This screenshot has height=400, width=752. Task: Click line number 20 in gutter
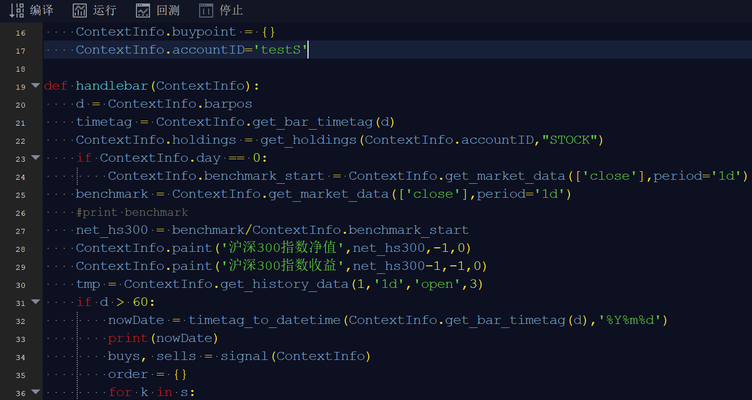coord(20,105)
